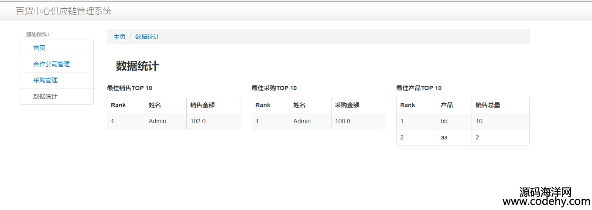Image resolution: width=592 pixels, height=210 pixels.
Task: Select the Admin cell with 100.0 purchase
Action: pos(302,121)
